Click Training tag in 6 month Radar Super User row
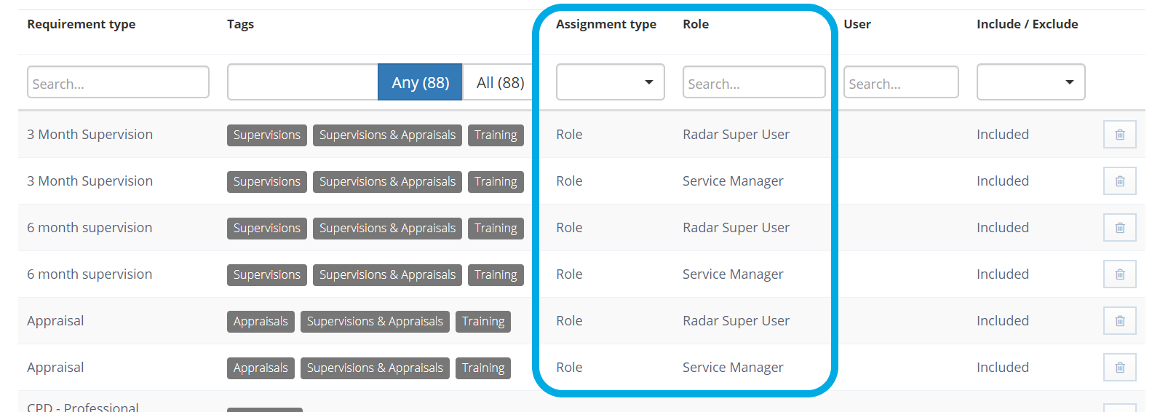 click(x=496, y=228)
